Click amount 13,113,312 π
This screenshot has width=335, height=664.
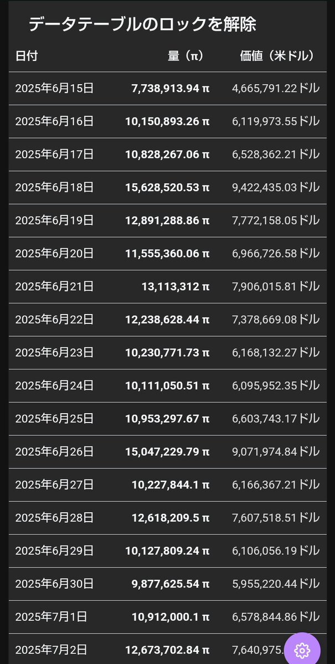click(176, 287)
